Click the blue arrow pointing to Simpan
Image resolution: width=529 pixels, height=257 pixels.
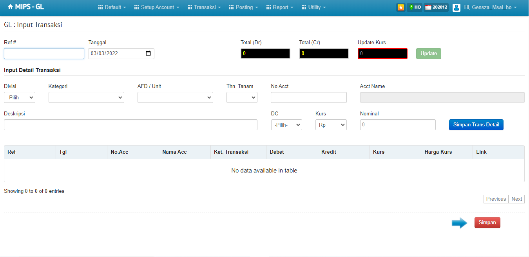pos(459,223)
